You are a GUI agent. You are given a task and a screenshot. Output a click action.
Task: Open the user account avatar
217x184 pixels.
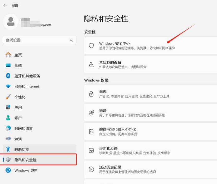(x=11, y=22)
